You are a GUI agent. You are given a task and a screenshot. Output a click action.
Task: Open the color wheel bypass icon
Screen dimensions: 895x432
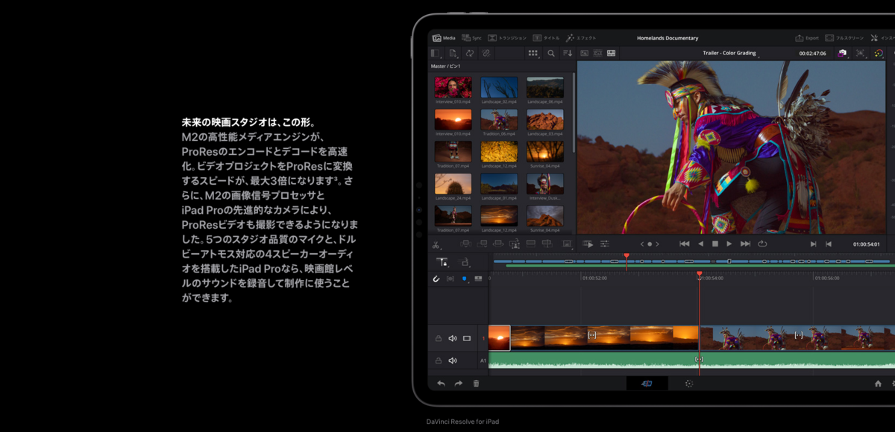[879, 54]
